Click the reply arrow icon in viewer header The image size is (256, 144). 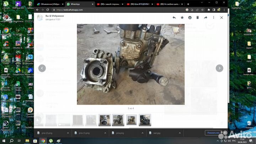tap(174, 17)
